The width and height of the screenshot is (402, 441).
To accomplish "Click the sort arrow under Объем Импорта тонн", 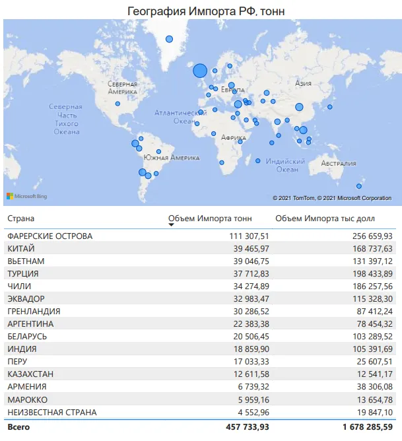I will [x=172, y=224].
